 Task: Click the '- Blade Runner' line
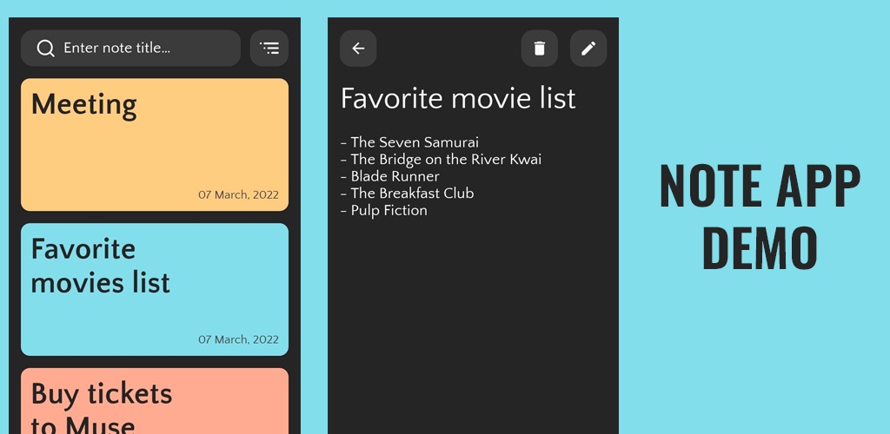pos(390,176)
